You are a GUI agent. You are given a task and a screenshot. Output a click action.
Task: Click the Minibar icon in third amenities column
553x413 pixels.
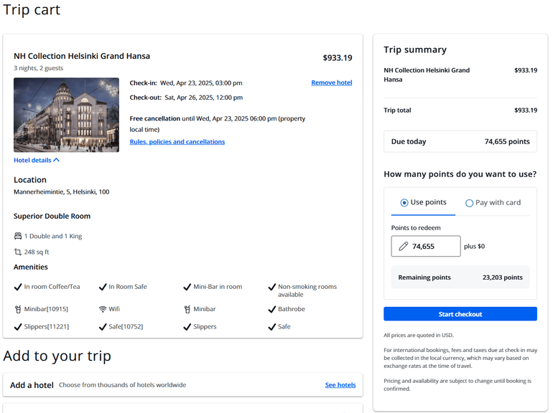(x=187, y=309)
